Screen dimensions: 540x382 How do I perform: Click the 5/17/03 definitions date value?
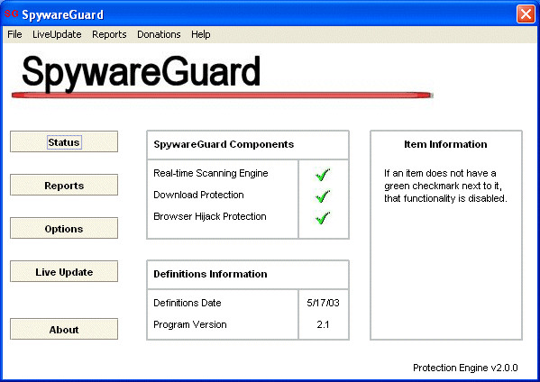point(323,303)
